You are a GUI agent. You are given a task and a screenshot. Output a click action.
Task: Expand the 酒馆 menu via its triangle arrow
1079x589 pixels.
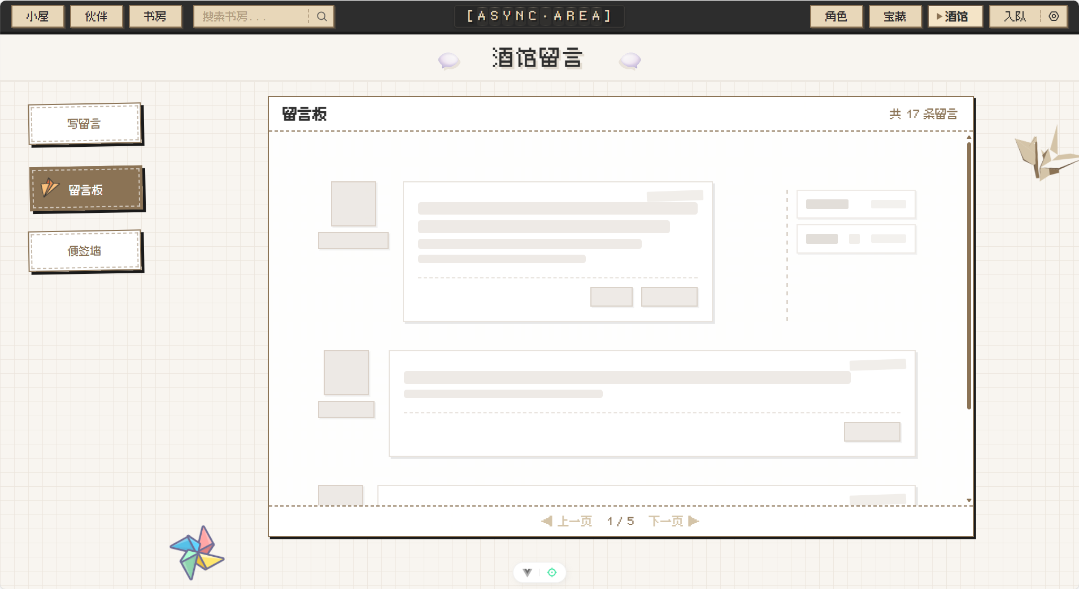click(x=939, y=16)
